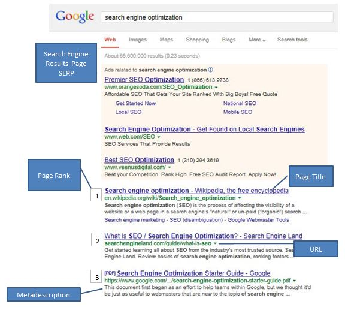
Task: Click the phone number 1 (866) 613 9738
Action: coord(208,80)
